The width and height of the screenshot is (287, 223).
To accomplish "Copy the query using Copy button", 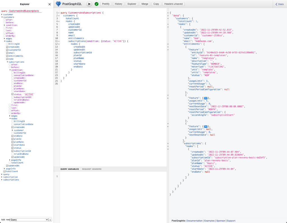I will (x=156, y=4).
